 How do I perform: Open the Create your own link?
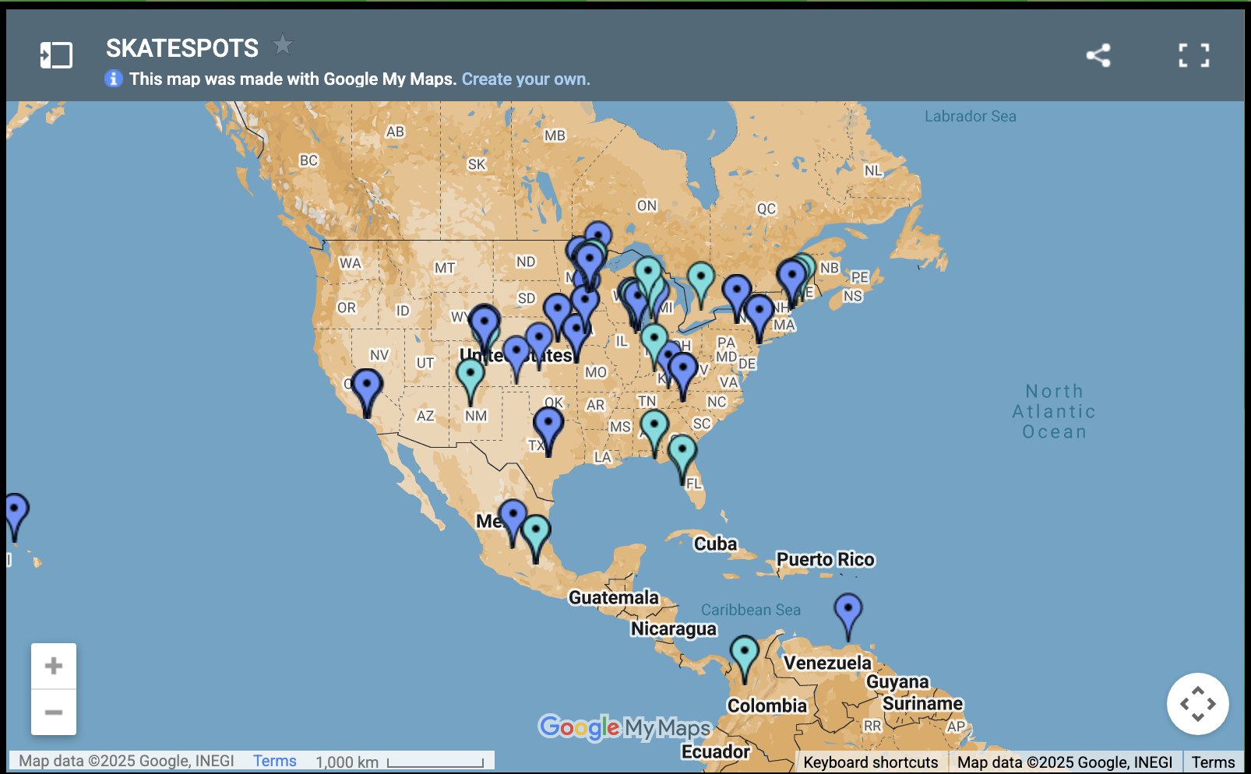[525, 79]
